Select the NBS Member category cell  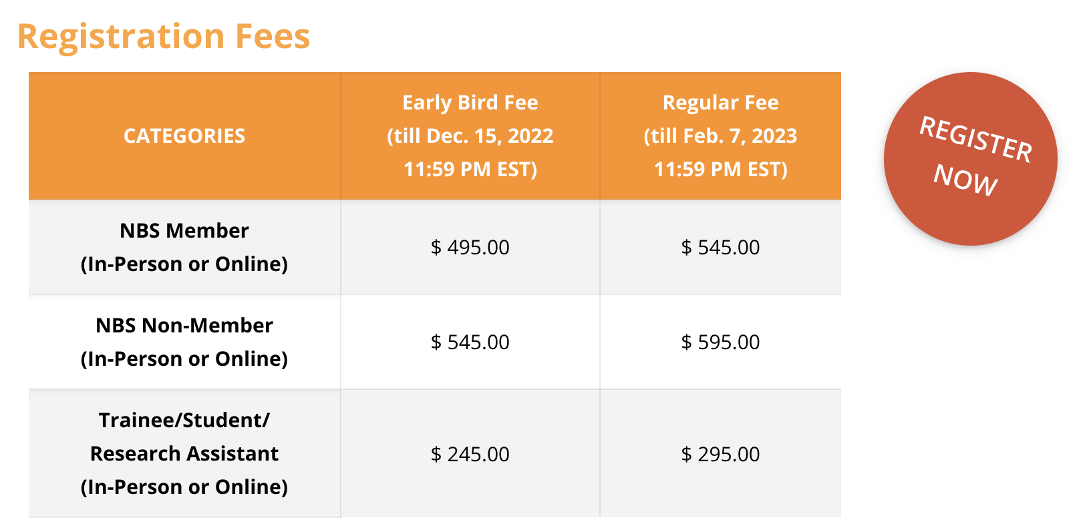click(184, 231)
